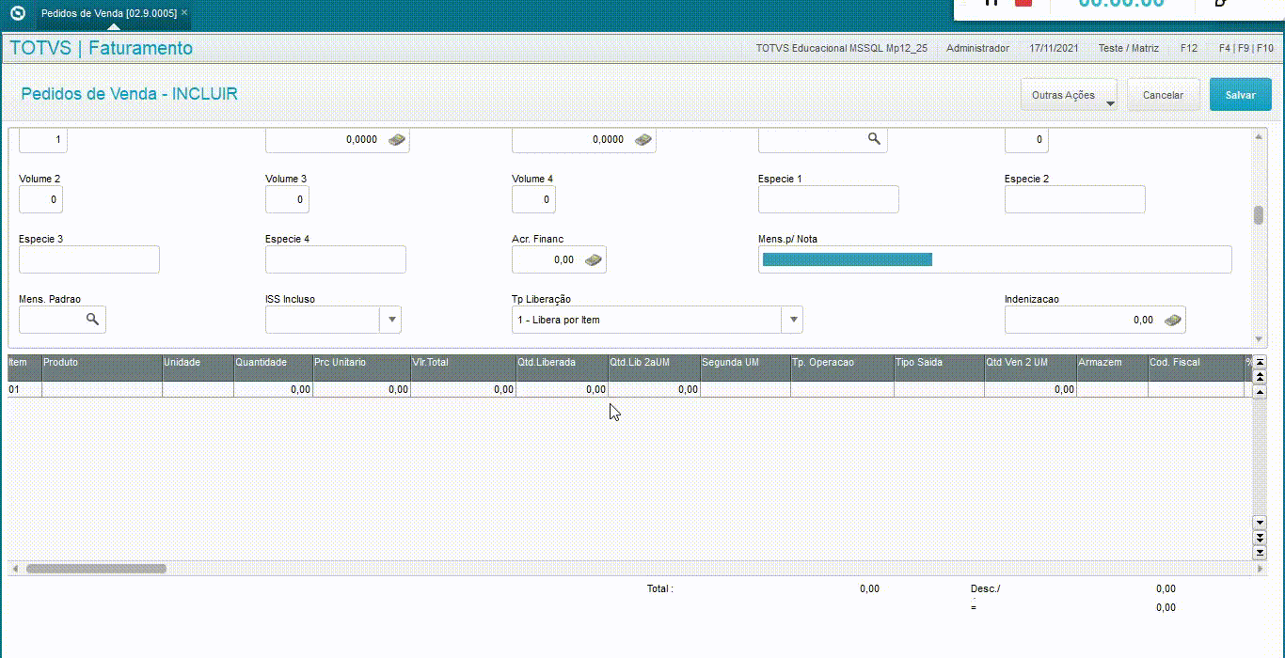Click the F12 shortcut label
The image size is (1285, 658).
1189,48
